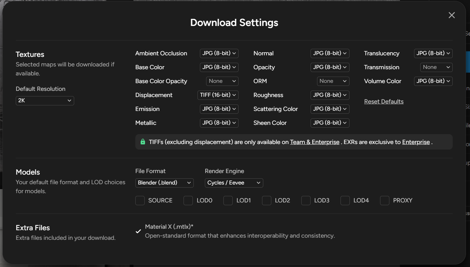Click the close X on Download Settings dialog

[451, 15]
